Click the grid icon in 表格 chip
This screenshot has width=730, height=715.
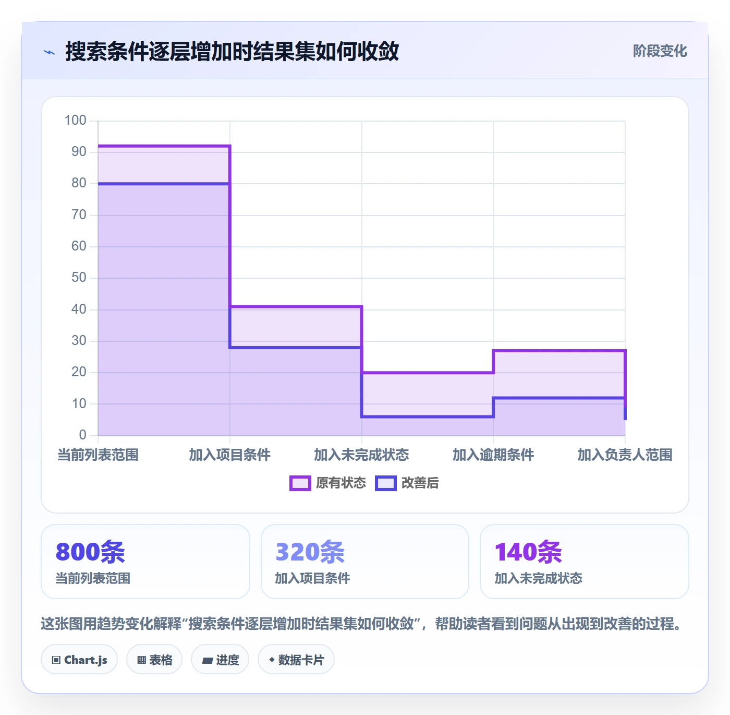[x=141, y=660]
